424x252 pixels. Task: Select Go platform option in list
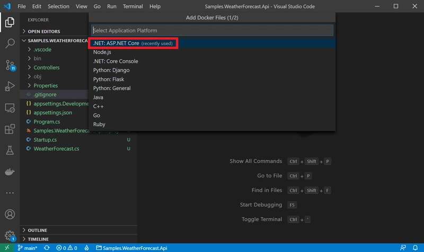coord(212,115)
